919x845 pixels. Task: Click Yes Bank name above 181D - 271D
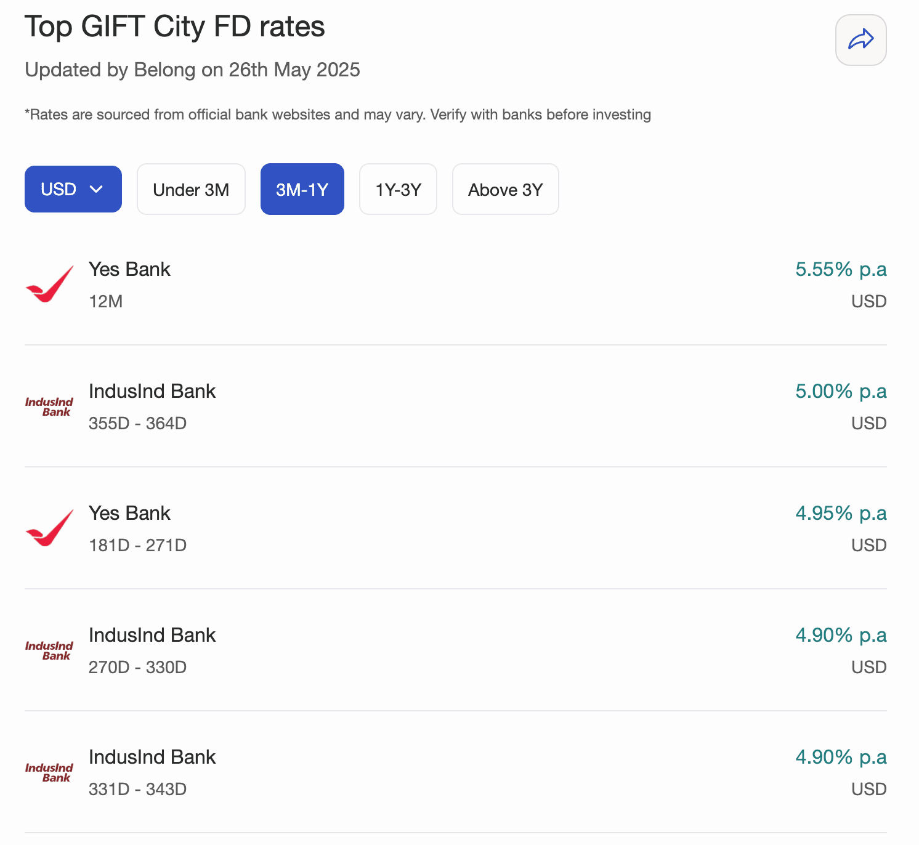(129, 513)
